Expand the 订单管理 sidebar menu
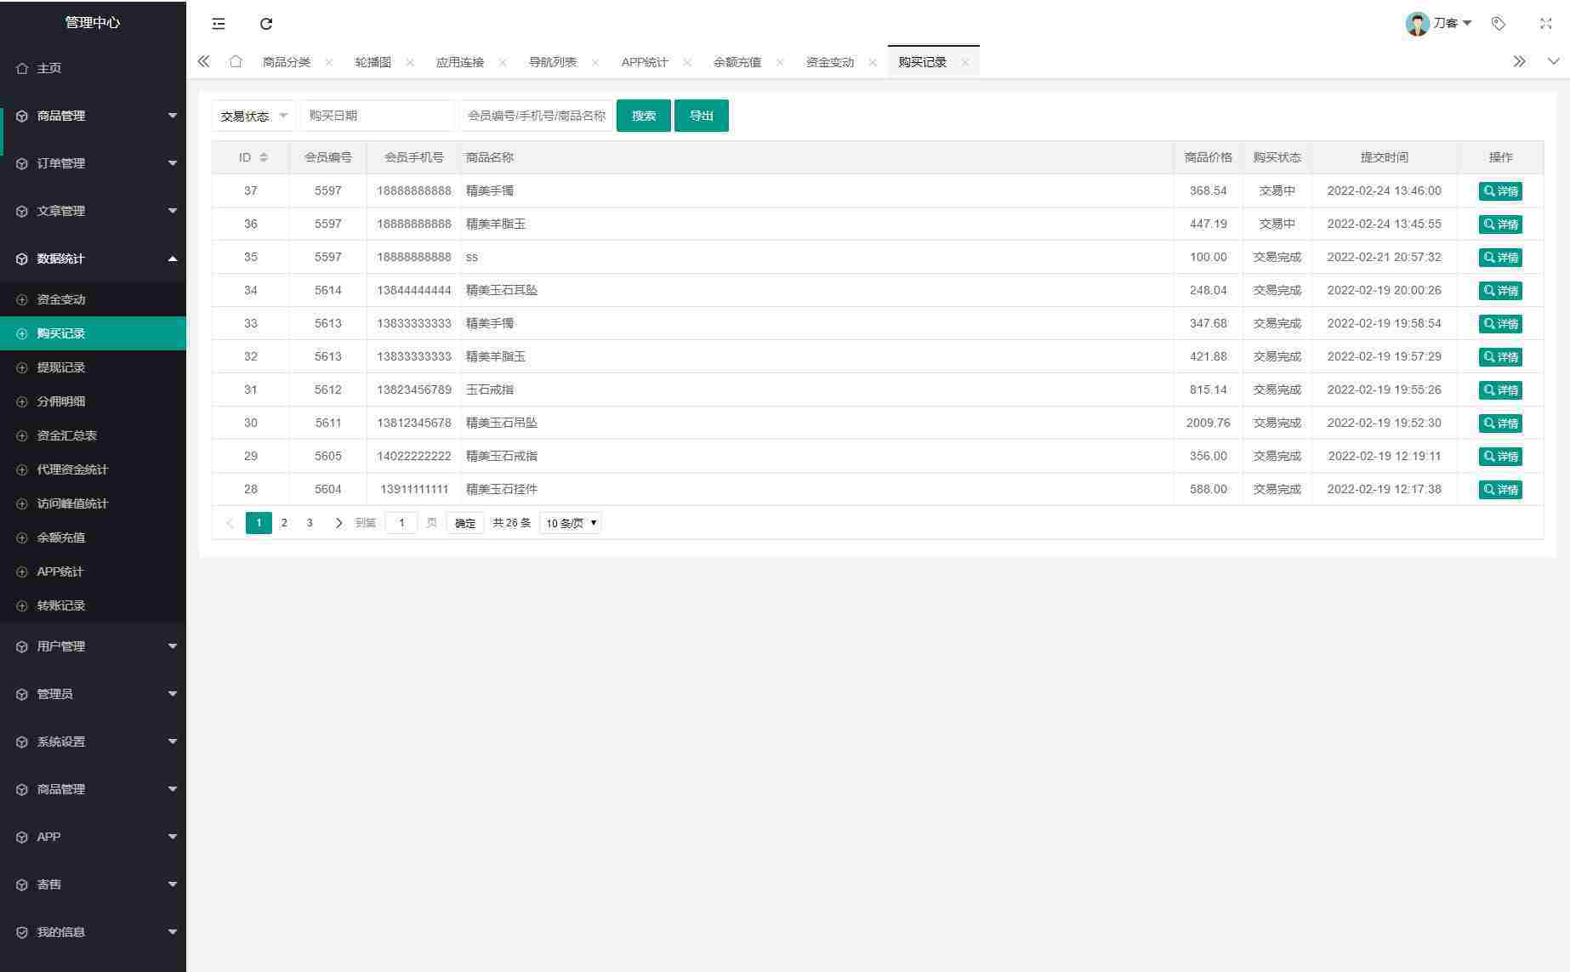Viewport: 1570px width, 972px height. pyautogui.click(x=93, y=163)
